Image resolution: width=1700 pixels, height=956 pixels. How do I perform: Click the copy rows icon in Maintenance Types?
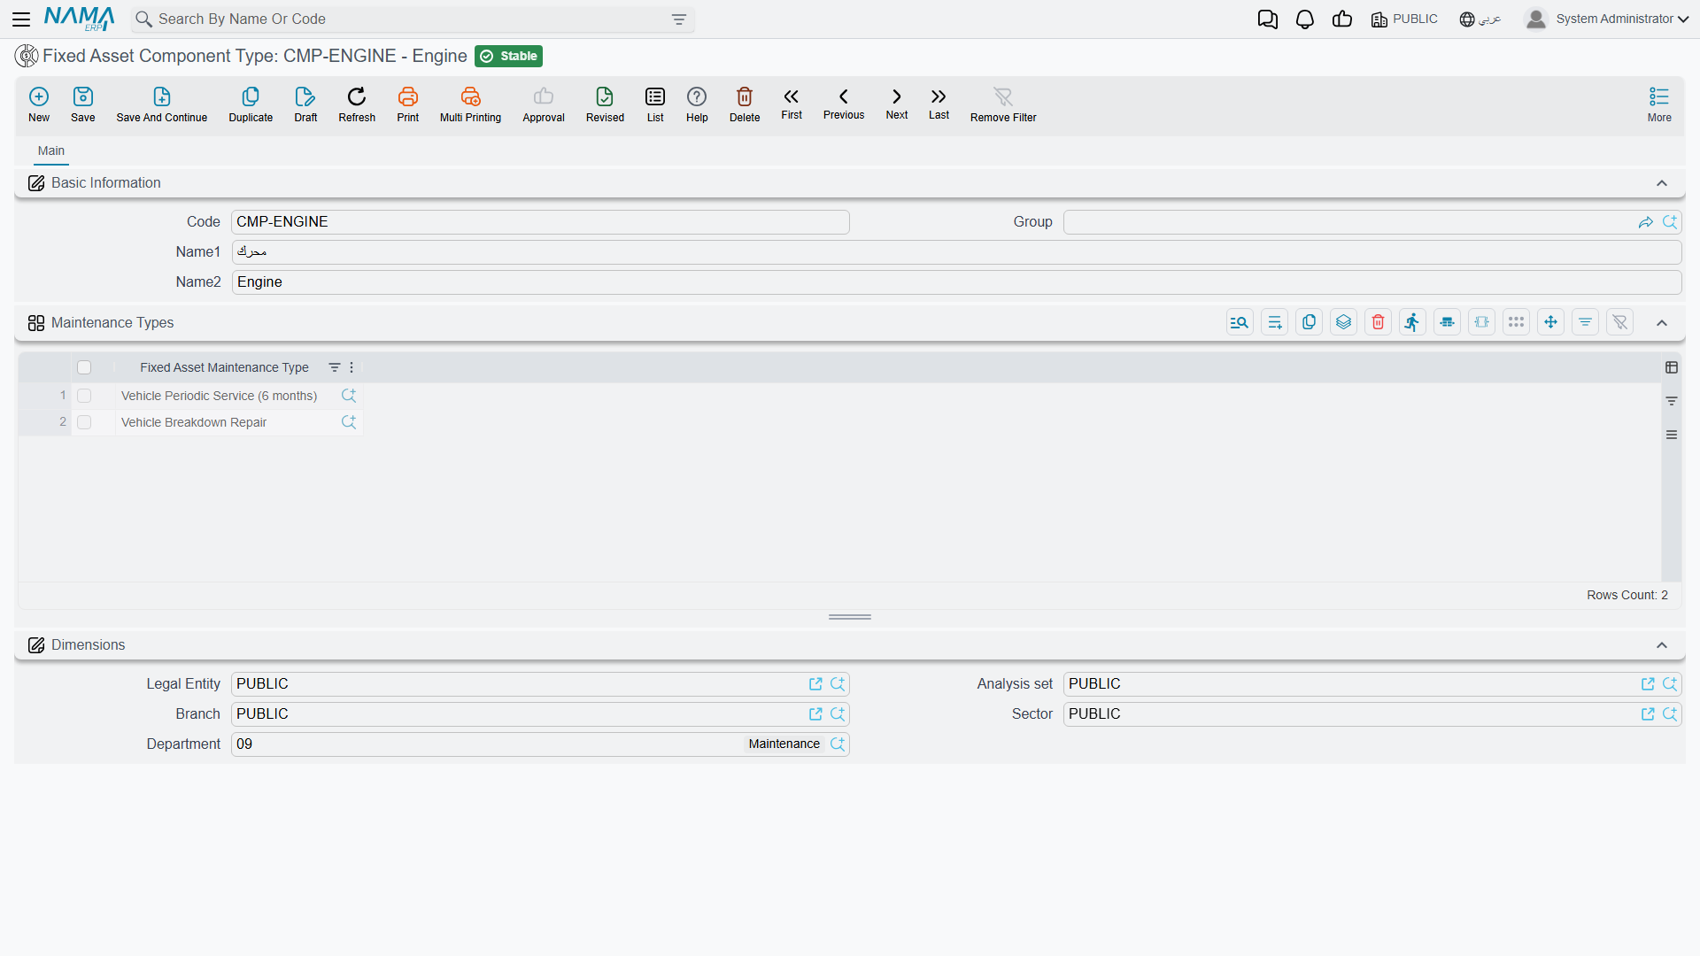(x=1309, y=322)
